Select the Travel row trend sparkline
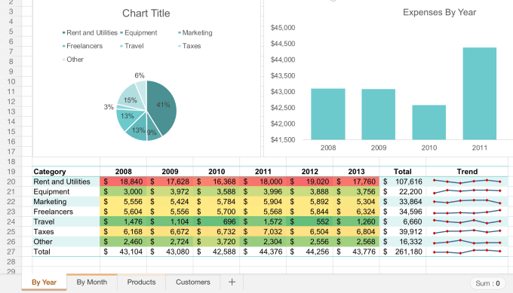Screen dimensions: 513x293 [467, 221]
